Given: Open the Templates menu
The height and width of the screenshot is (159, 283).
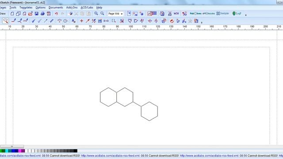Looking at the screenshot, I should [26, 8].
